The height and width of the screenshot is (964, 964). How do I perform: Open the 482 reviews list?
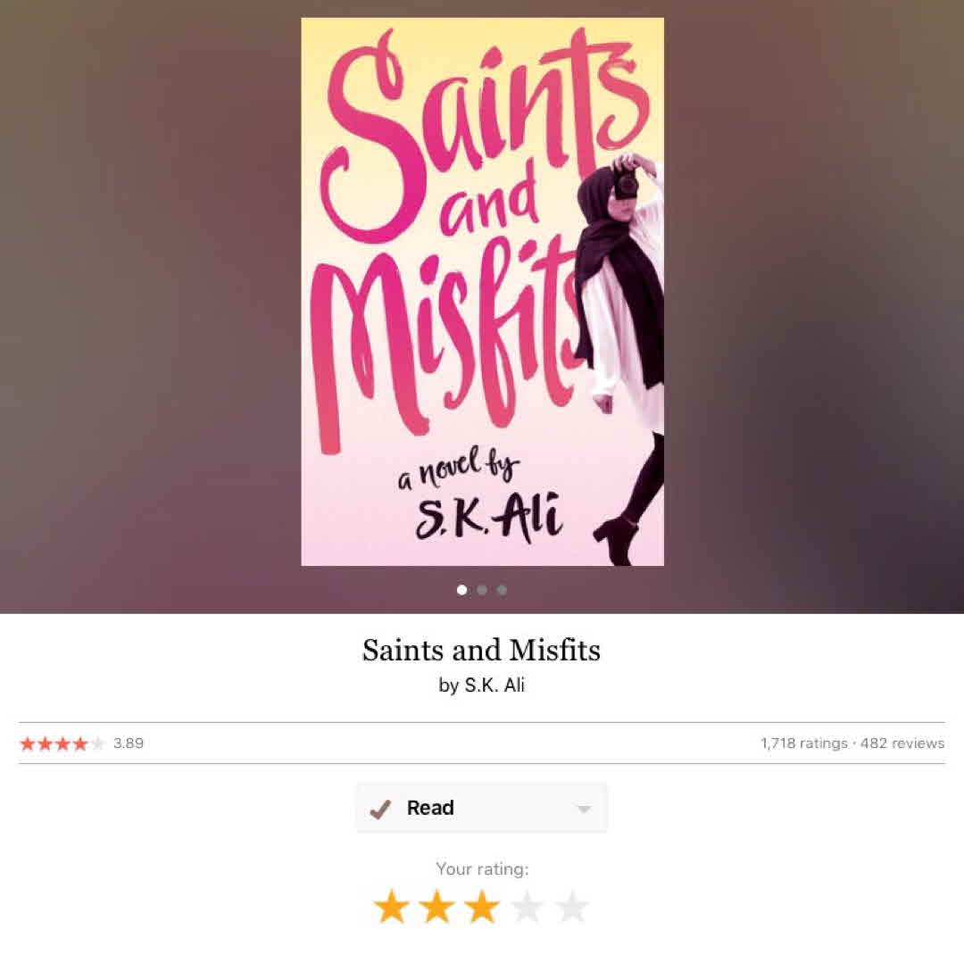[902, 744]
